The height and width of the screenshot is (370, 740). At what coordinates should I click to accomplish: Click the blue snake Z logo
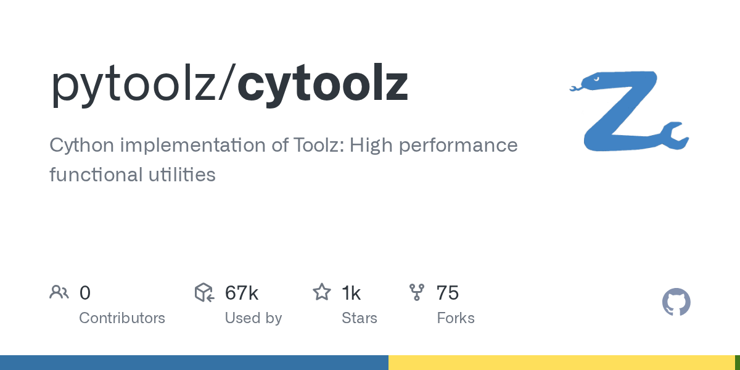click(x=623, y=111)
